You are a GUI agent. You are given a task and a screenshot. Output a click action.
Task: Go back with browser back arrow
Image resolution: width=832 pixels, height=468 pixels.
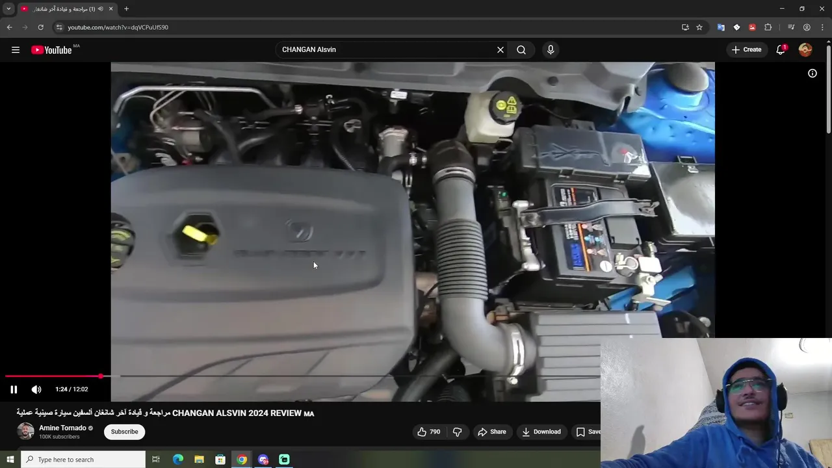(x=9, y=27)
